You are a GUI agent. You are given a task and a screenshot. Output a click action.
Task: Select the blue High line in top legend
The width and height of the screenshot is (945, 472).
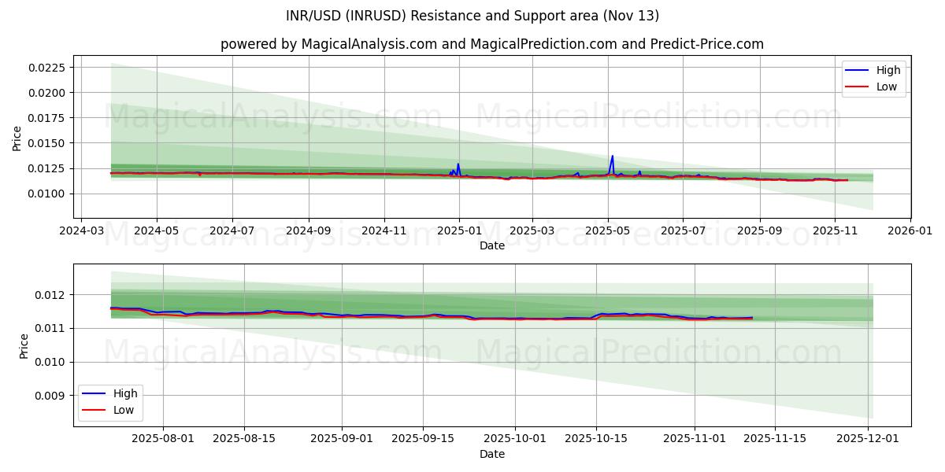click(858, 70)
